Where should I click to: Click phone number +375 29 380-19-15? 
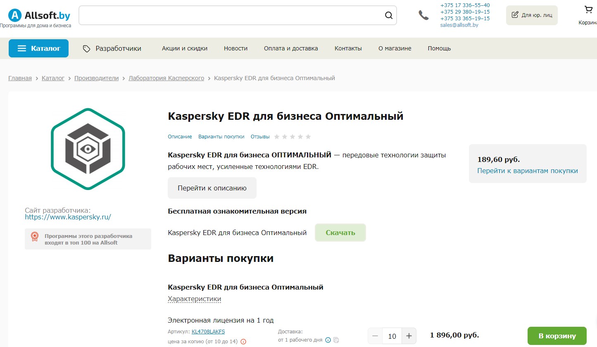465,12
